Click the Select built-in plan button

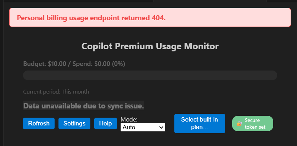coord(200,123)
